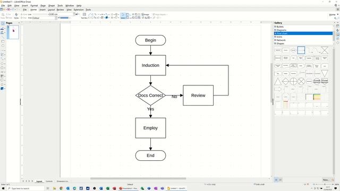Switch to the Home ribbon tab
Screen dimensions: 340x191
click(33, 10)
